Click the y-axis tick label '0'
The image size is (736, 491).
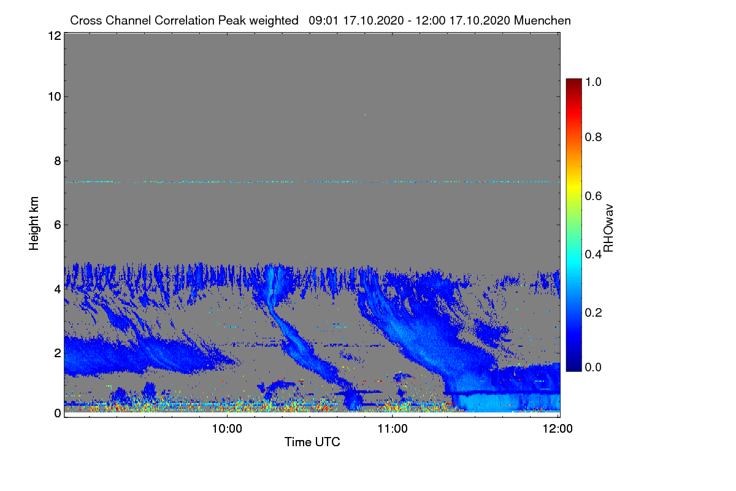(57, 413)
